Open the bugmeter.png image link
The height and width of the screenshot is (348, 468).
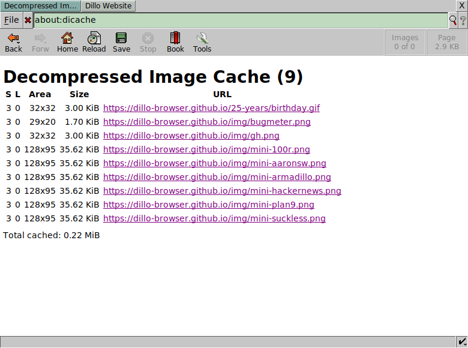pos(206,122)
